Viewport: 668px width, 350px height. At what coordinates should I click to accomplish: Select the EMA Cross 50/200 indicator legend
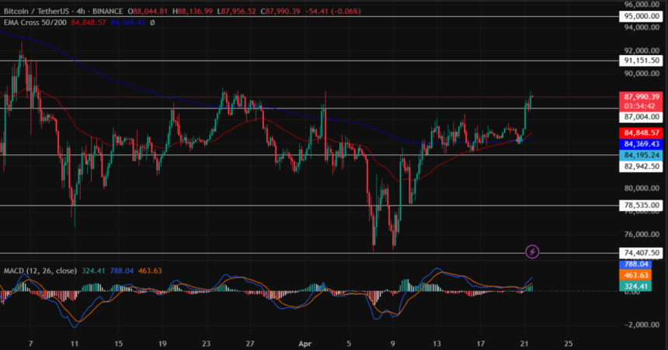coord(36,23)
